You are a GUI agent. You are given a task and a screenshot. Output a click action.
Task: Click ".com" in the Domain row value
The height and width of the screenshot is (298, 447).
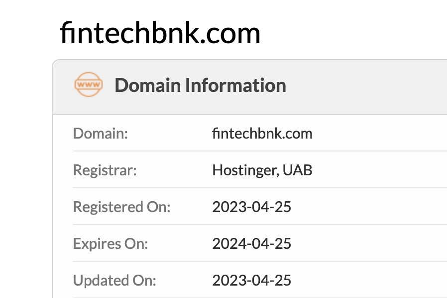[x=299, y=133]
